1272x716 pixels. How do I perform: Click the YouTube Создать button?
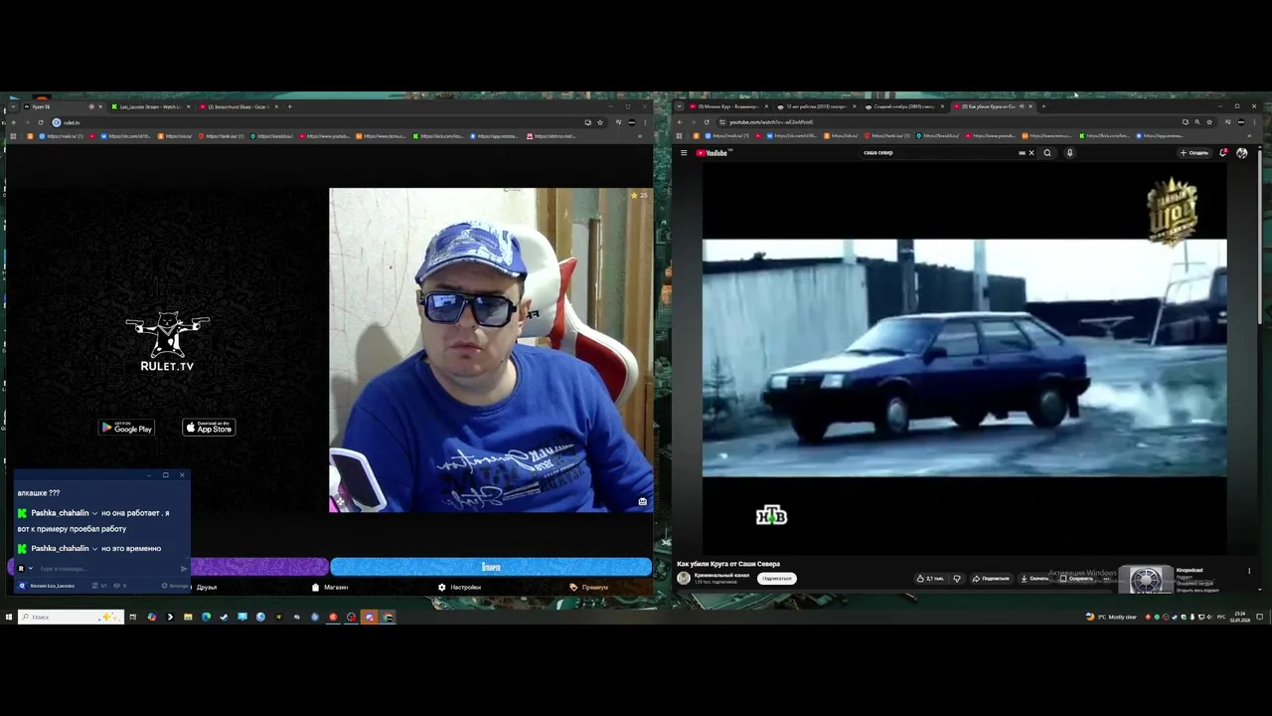click(1194, 153)
